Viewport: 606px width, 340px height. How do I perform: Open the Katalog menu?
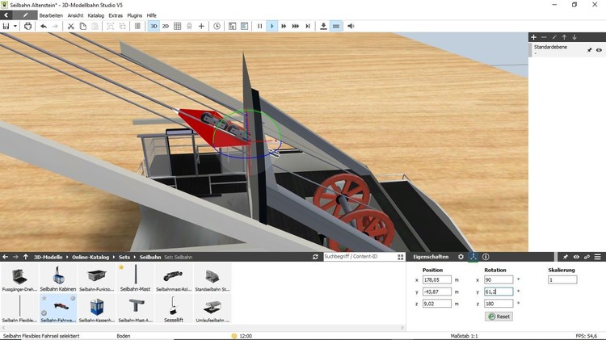coord(95,15)
